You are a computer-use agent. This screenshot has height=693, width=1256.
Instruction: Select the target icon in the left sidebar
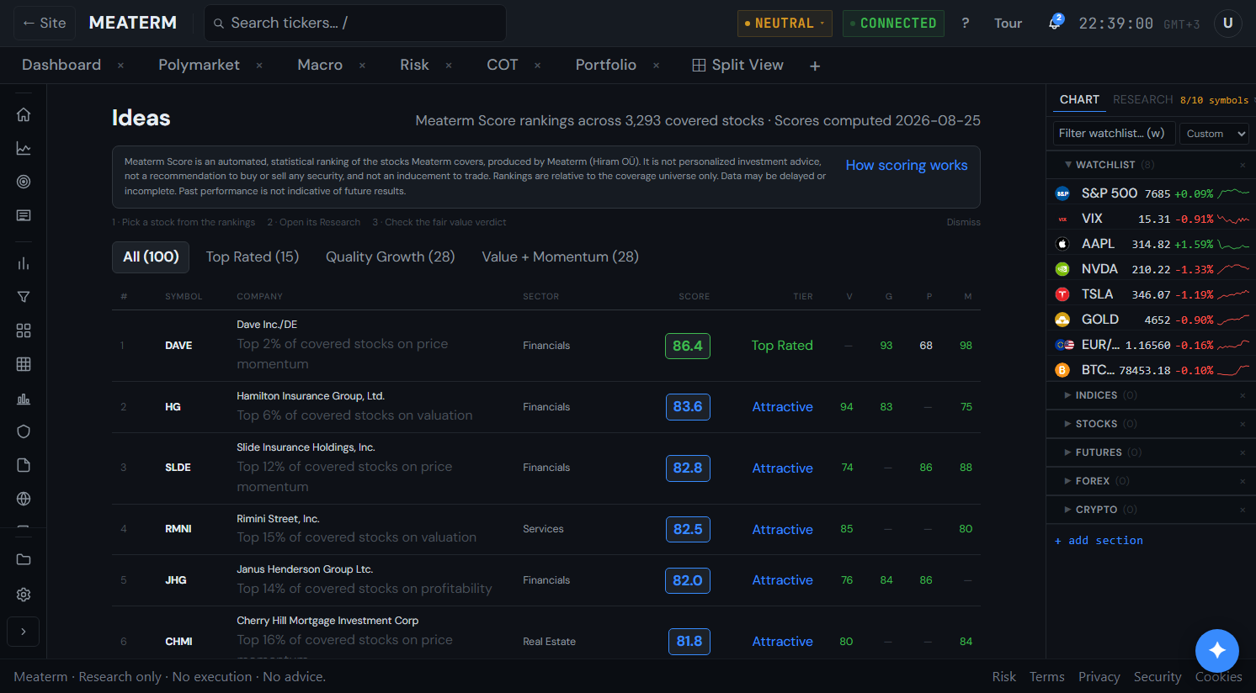click(24, 182)
